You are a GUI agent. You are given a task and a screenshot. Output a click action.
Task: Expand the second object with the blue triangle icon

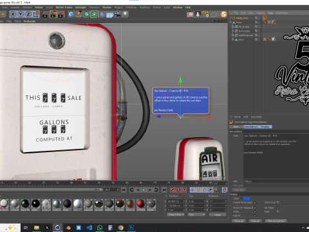pos(230,22)
